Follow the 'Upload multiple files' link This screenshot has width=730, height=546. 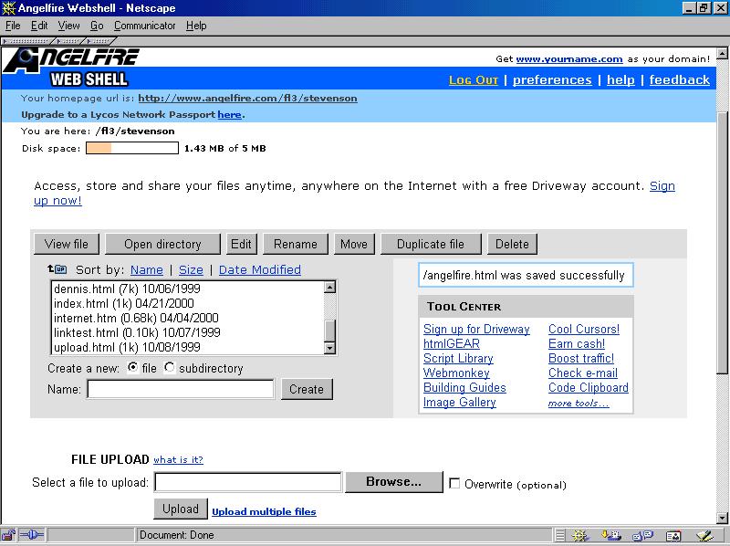[x=264, y=511]
